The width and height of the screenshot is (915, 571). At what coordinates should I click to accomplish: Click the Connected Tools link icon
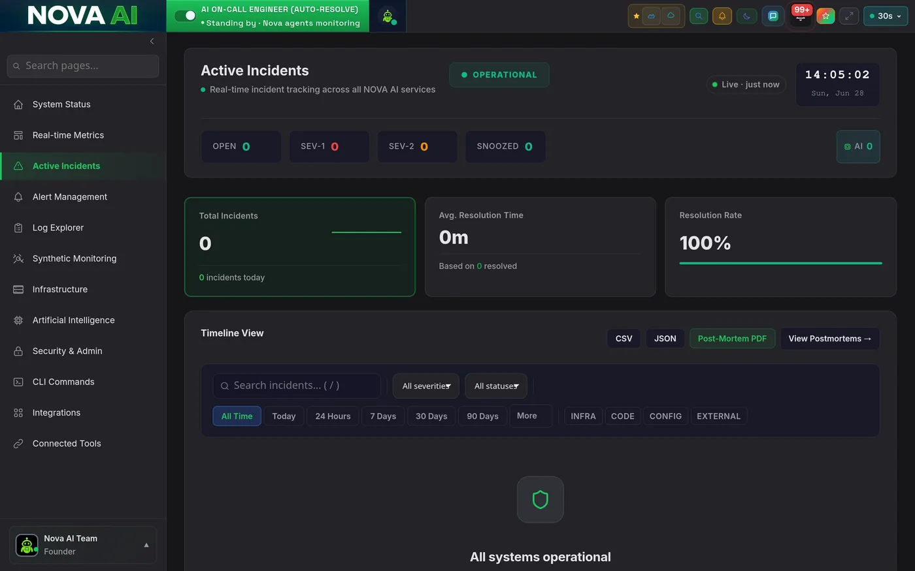tap(18, 444)
